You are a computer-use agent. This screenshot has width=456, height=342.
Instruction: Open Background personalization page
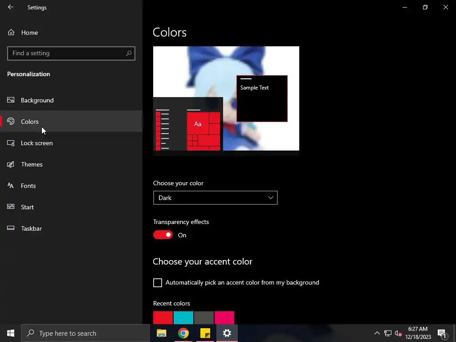(x=71, y=100)
